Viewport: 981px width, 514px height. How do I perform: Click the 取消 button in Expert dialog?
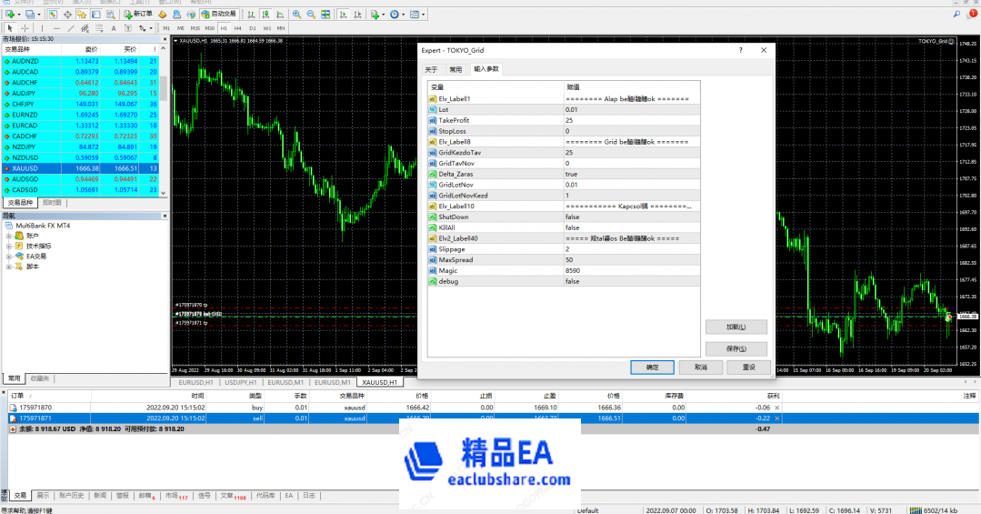(x=701, y=368)
